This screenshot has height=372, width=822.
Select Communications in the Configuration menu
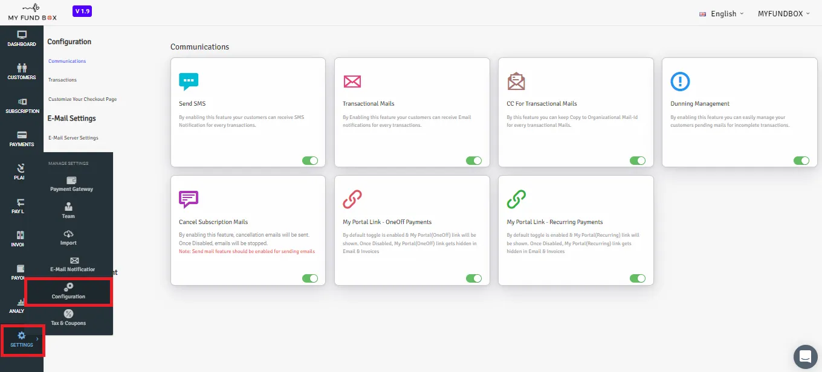coord(67,61)
